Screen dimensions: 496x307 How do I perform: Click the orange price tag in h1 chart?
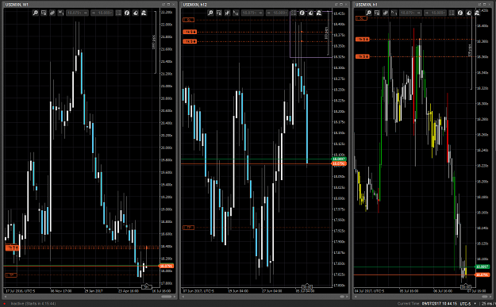(x=482, y=274)
